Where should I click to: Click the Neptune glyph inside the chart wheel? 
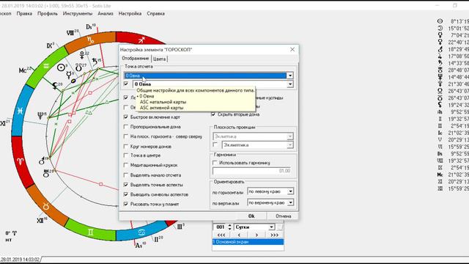pos(40,116)
